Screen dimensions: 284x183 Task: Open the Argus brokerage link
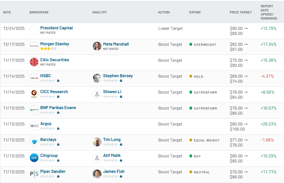pos(46,124)
